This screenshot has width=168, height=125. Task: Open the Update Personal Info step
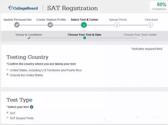[17, 20]
